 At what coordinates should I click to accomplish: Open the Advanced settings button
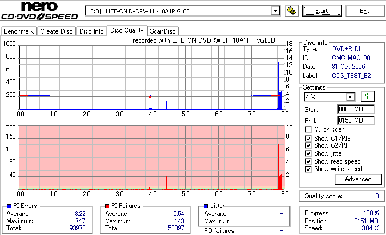point(358,179)
